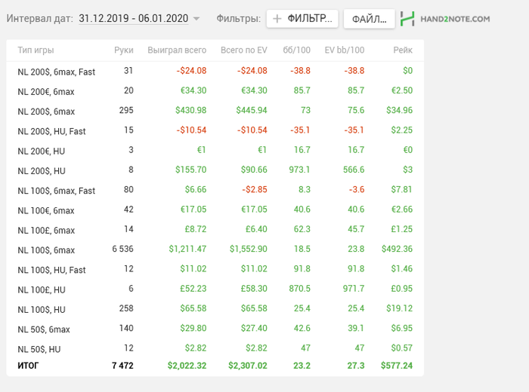Click the total 27.3 EV bb/100 value
Image resolution: width=529 pixels, height=392 pixels.
click(x=356, y=366)
